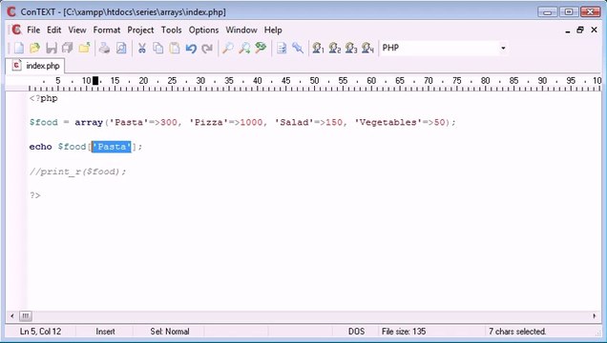Open the Window menu

click(241, 30)
